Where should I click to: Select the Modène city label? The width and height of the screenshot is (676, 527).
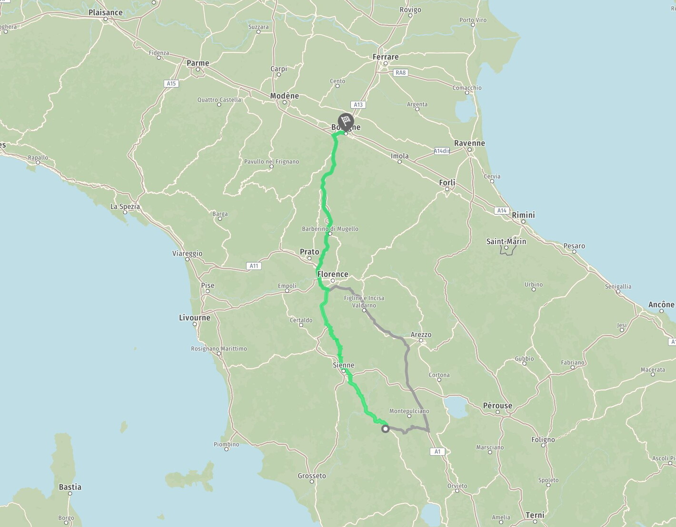click(285, 96)
